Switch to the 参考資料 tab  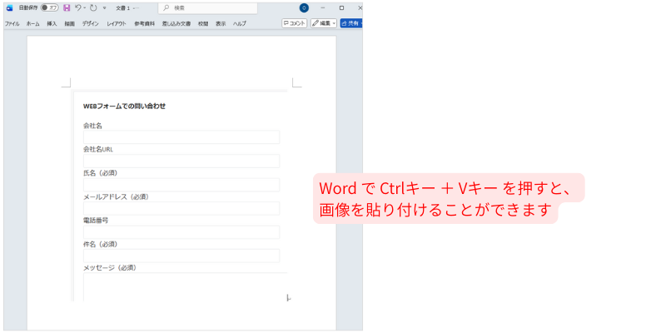144,24
